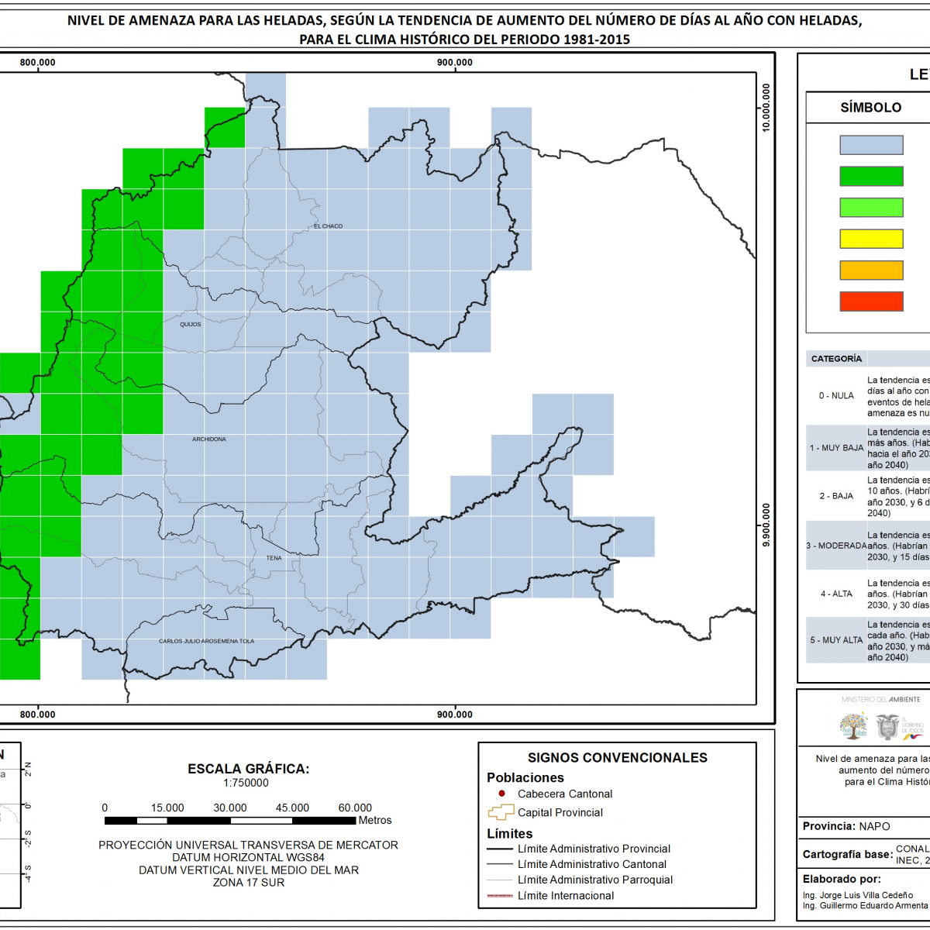Click the red legend swatch
This screenshot has width=930, height=930.
click(x=871, y=301)
